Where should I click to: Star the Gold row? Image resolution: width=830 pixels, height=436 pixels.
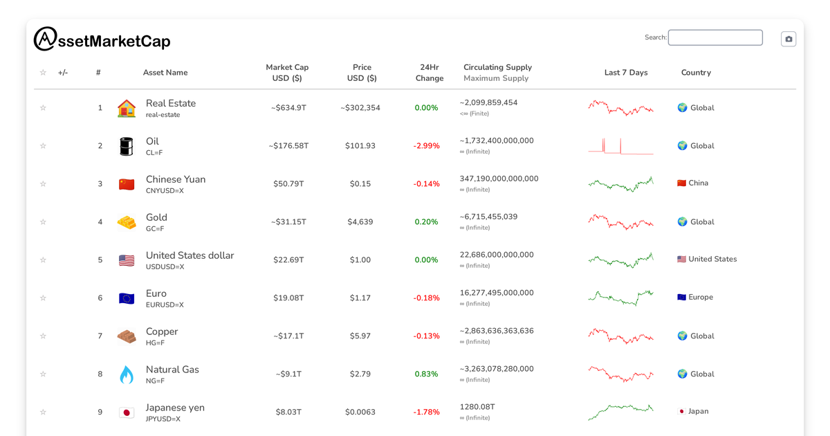click(x=43, y=222)
